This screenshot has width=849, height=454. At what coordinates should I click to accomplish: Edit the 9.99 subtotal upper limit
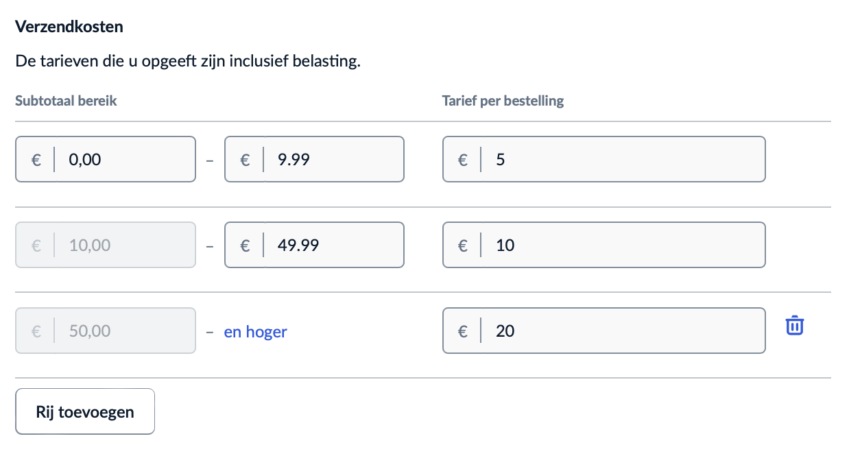[333, 160]
